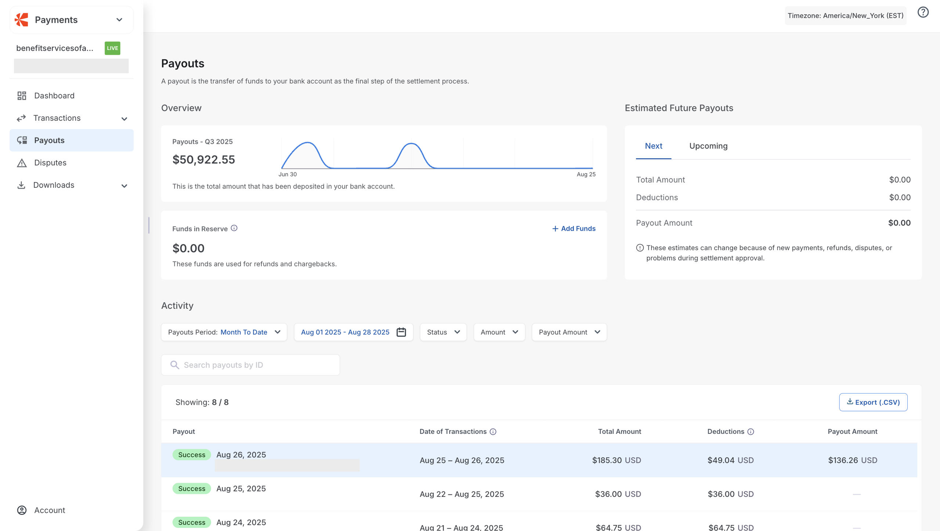Click the Export (.CSV) button
940x531 pixels.
(x=873, y=402)
